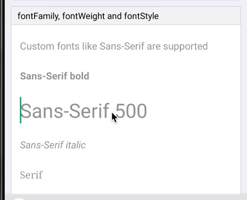This screenshot has width=247, height=200.
Task: Select the Serif font text input
Action: [x=126, y=175]
